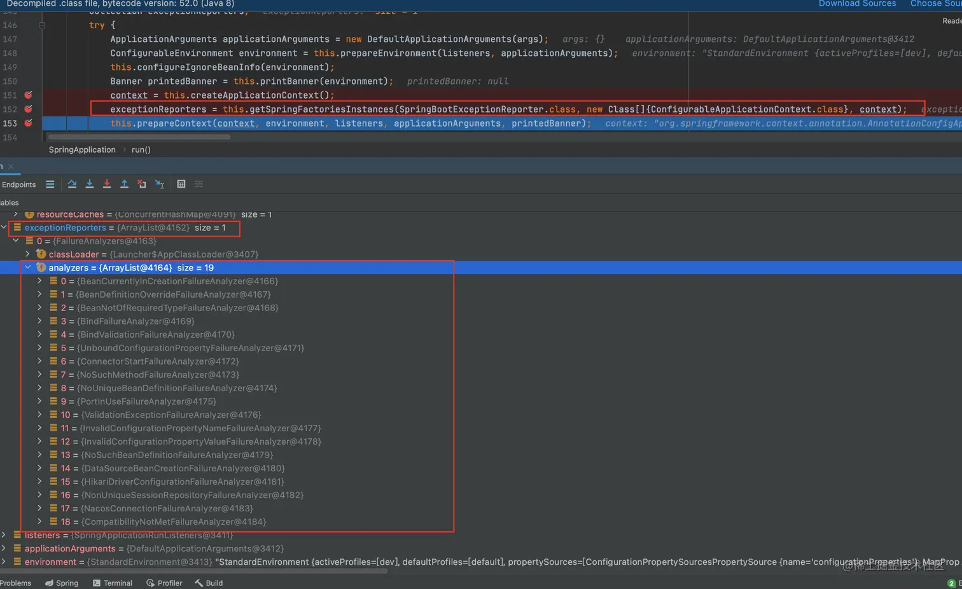
Task: Click the Download Sources link
Action: point(857,4)
